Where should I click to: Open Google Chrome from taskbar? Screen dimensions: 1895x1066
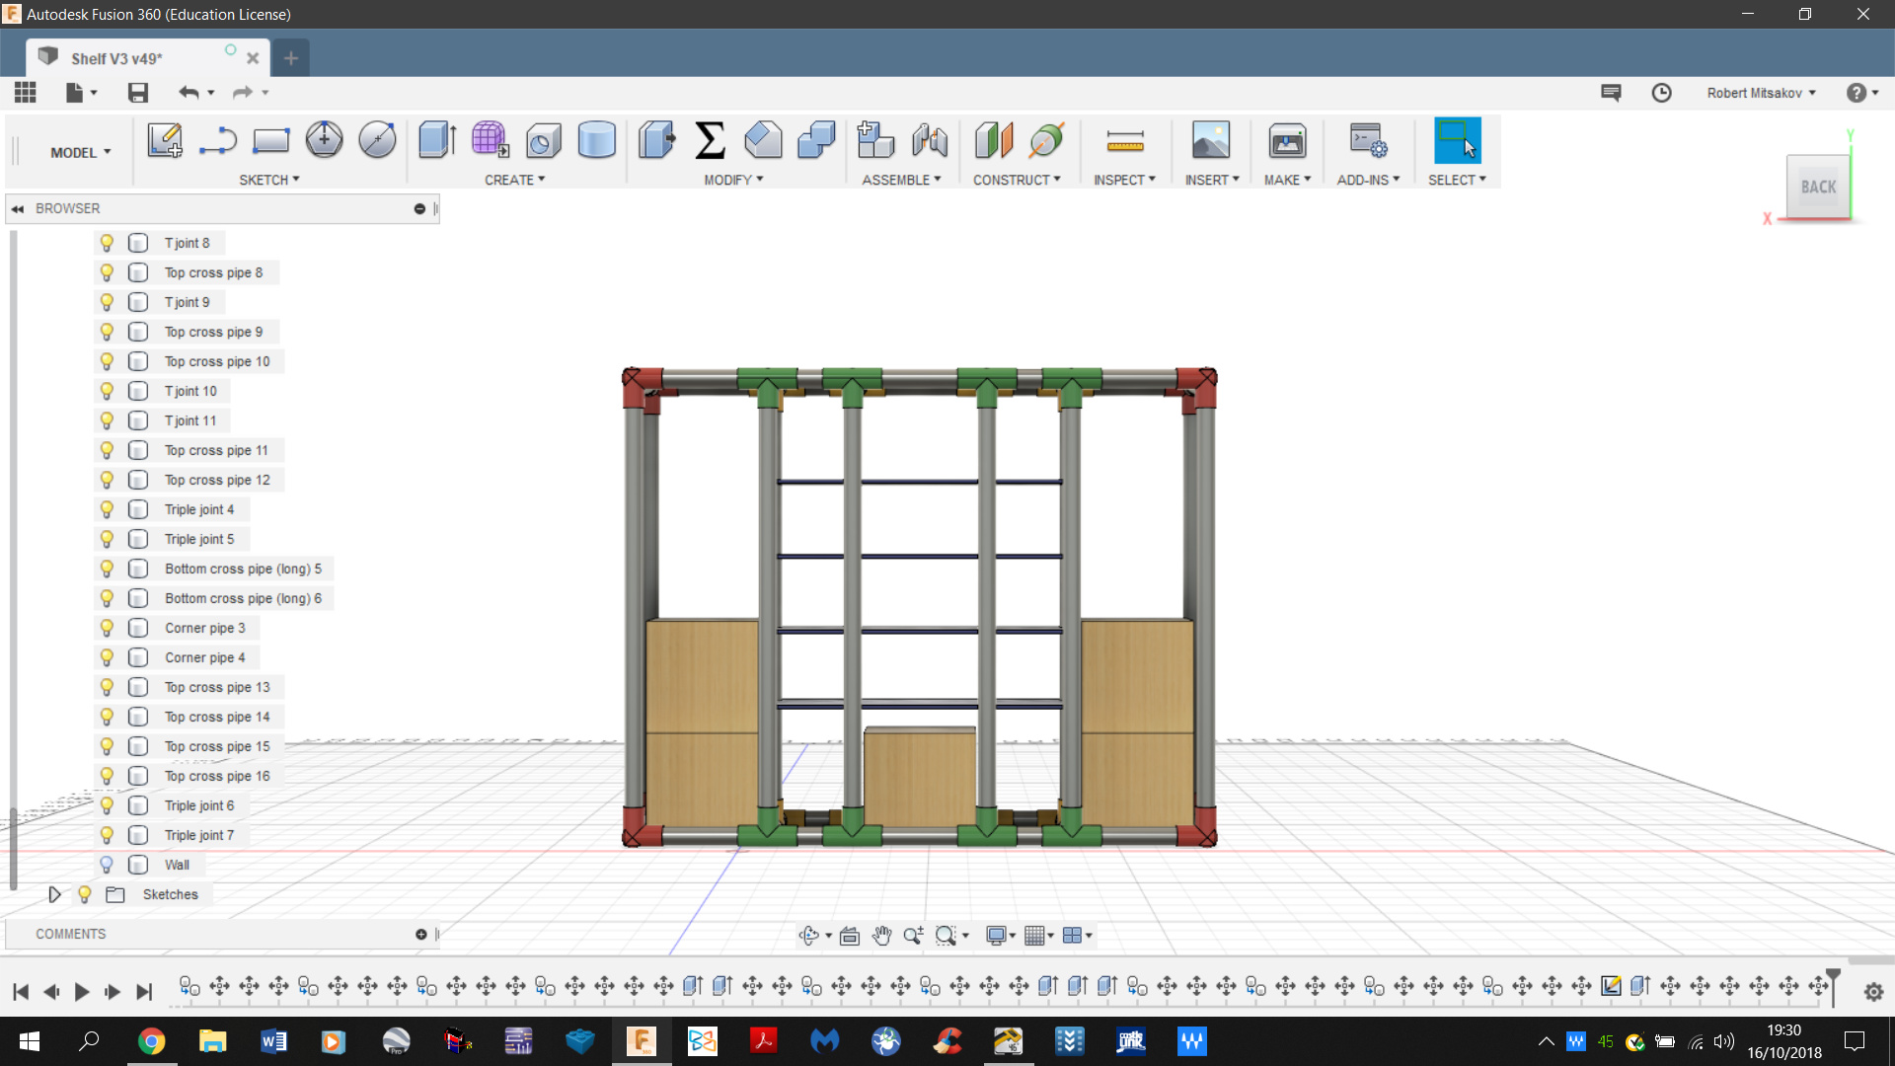coord(151,1041)
